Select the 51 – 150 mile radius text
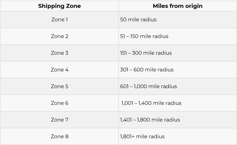 click(144, 36)
